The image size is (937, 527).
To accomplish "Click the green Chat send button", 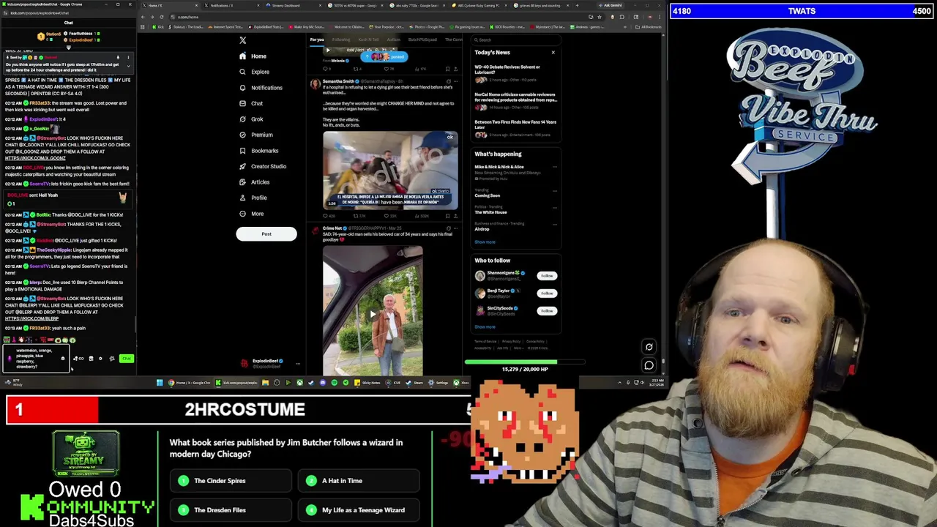I will pos(127,359).
